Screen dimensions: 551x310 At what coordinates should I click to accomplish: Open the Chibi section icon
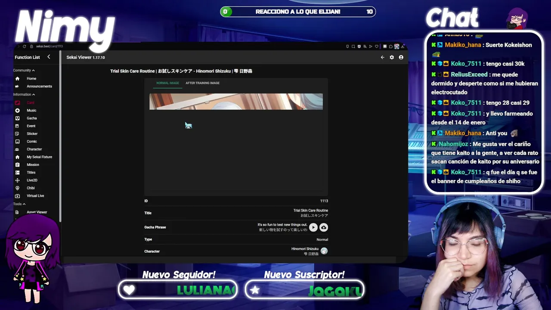click(x=17, y=188)
